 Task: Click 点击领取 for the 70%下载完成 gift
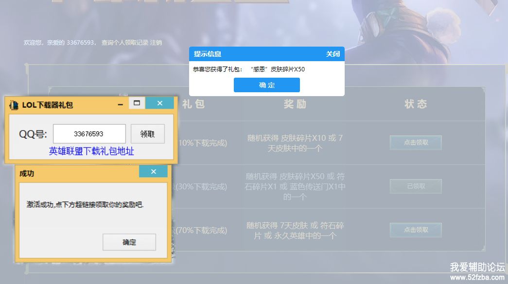[416, 230]
